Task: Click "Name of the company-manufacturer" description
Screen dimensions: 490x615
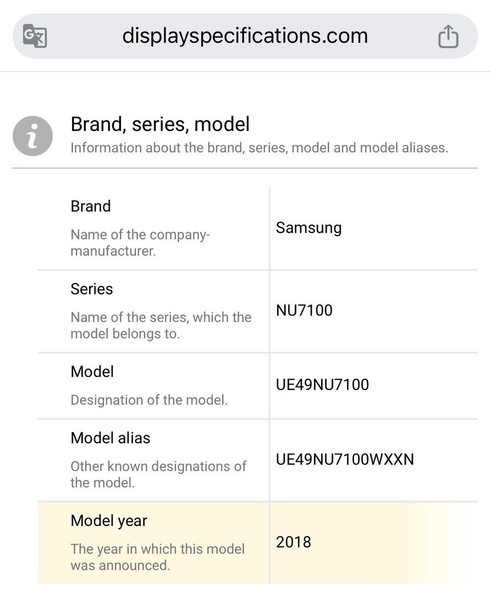Action: point(140,243)
